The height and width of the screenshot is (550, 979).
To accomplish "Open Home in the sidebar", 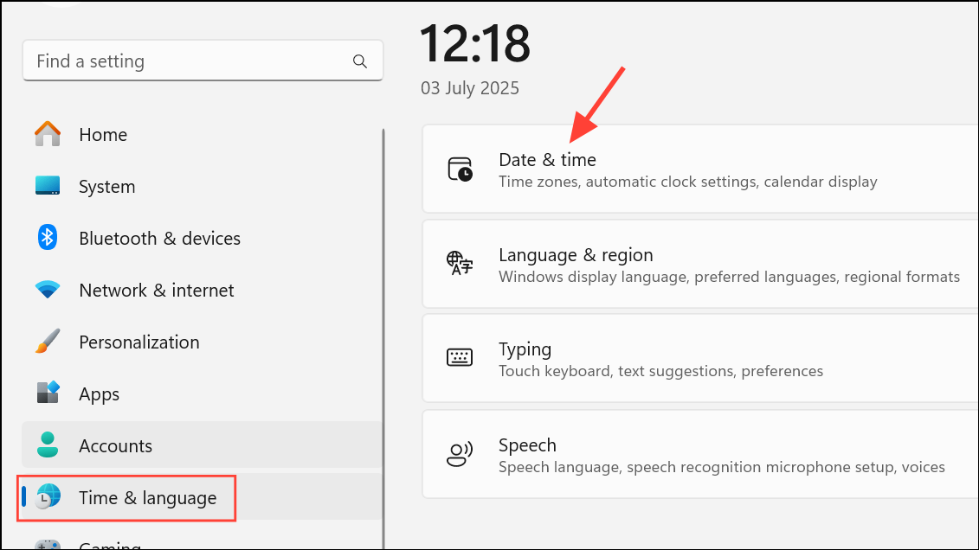I will (203, 134).
